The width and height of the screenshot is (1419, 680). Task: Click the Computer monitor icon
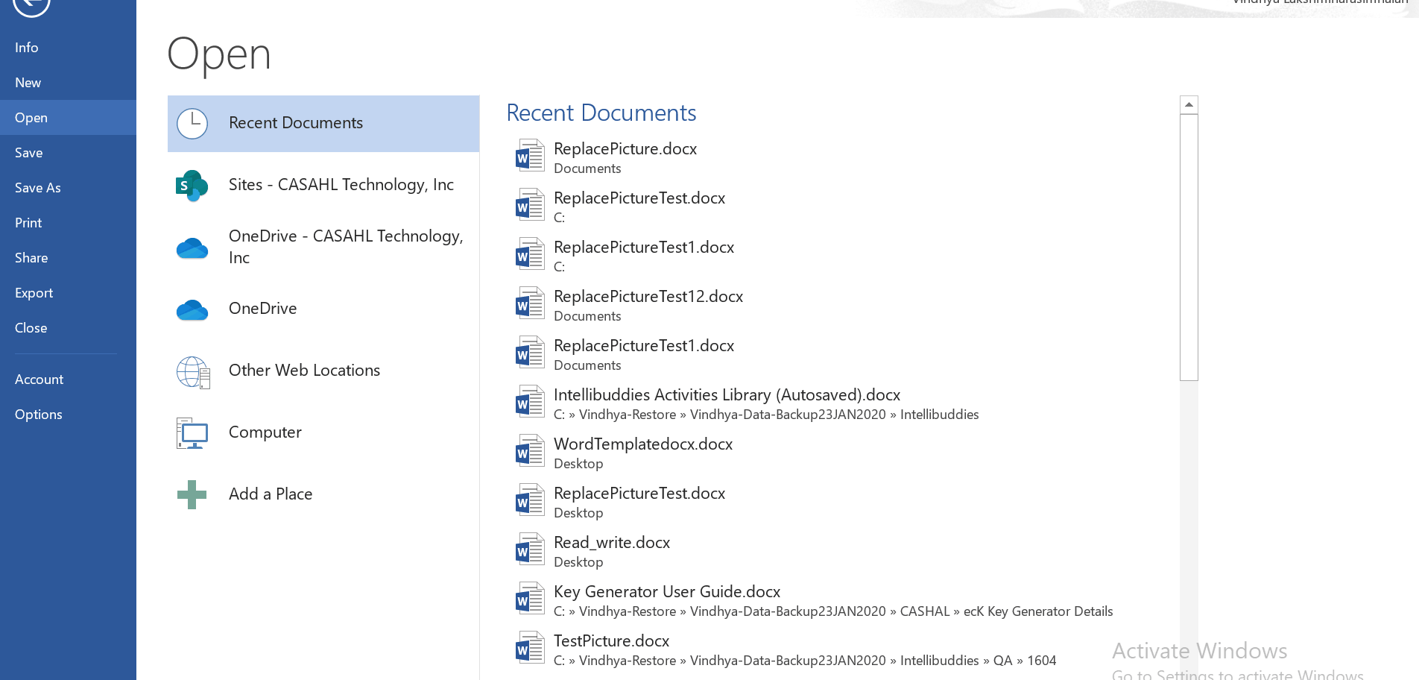[x=192, y=432]
